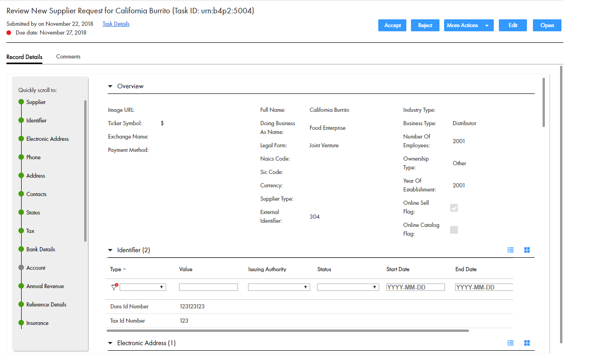Open the Type filter dropdown

(x=143, y=287)
